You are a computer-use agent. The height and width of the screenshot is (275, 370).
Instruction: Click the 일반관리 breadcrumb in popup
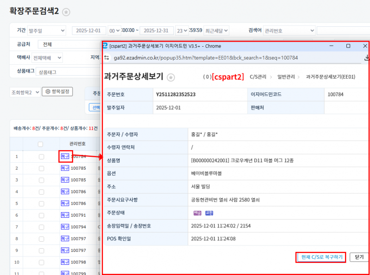286,77
